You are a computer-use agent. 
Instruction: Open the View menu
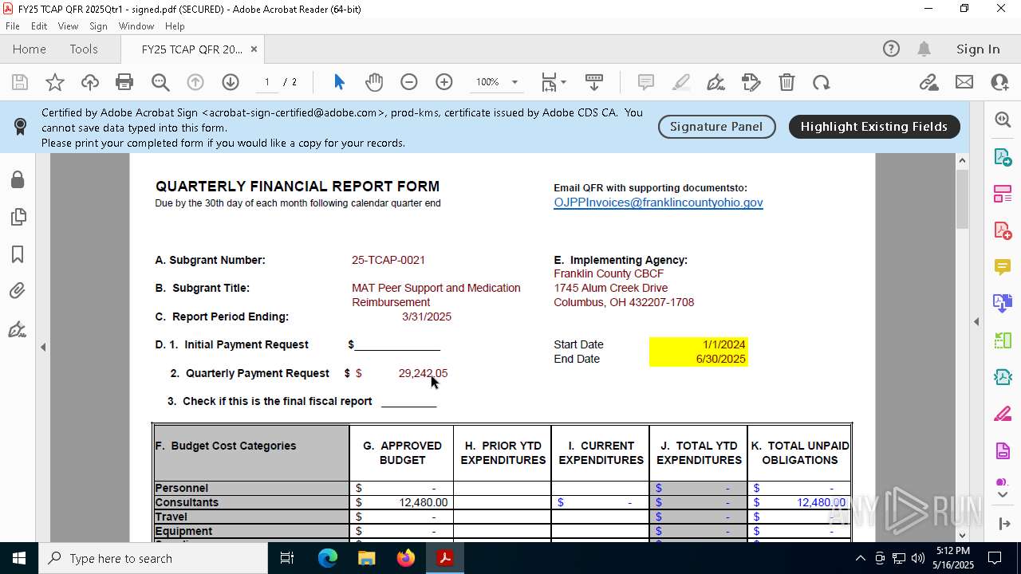tap(68, 26)
